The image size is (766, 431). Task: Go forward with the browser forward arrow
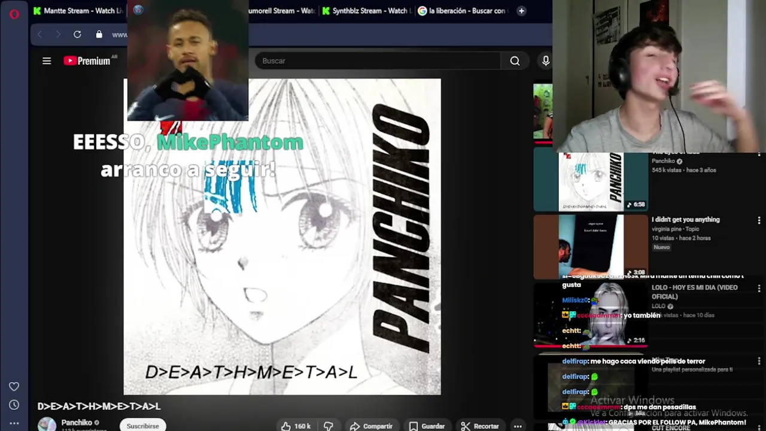[x=58, y=35]
